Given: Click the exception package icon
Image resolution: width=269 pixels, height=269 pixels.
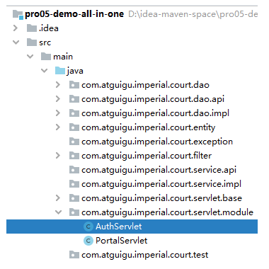Looking at the screenshot, I should tap(74, 142).
